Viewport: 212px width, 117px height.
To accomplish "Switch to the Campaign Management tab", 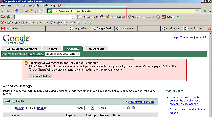I will coord(21,49).
